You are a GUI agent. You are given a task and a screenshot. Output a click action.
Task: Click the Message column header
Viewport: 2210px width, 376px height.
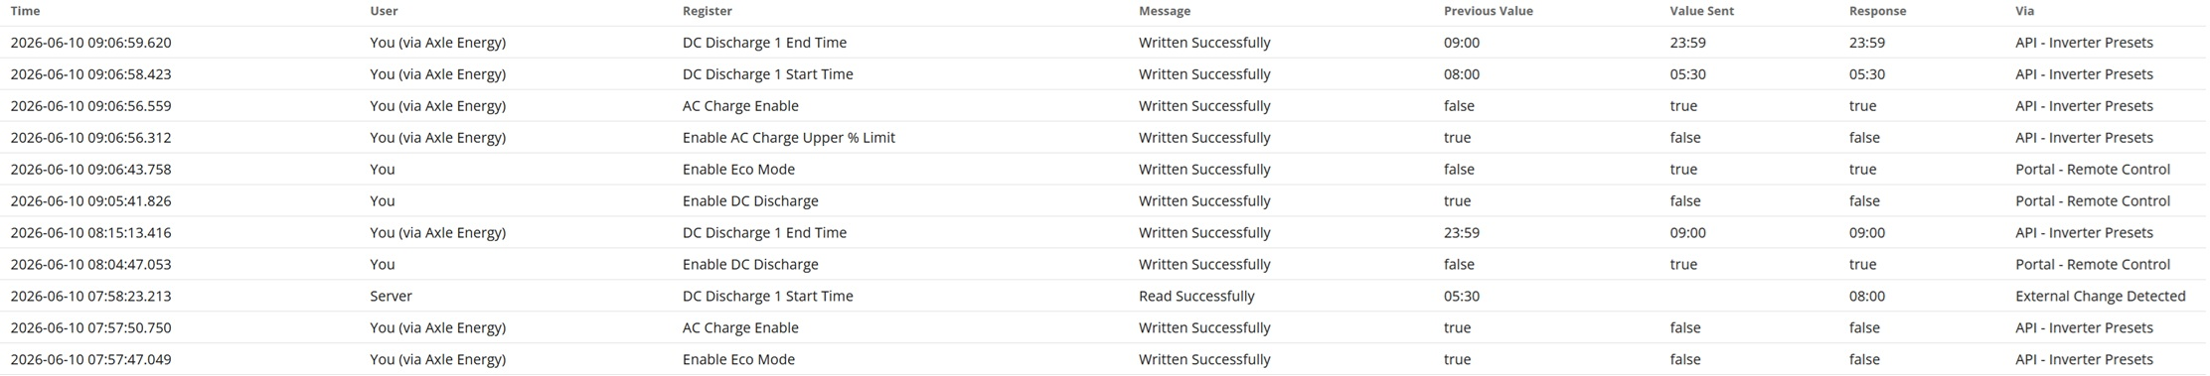click(1165, 11)
